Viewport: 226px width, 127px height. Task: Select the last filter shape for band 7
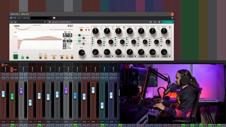(161, 46)
